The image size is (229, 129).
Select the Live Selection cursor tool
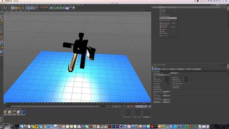coord(10,8)
